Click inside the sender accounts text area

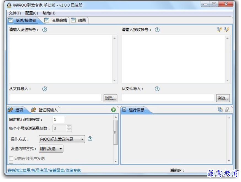click(61, 59)
